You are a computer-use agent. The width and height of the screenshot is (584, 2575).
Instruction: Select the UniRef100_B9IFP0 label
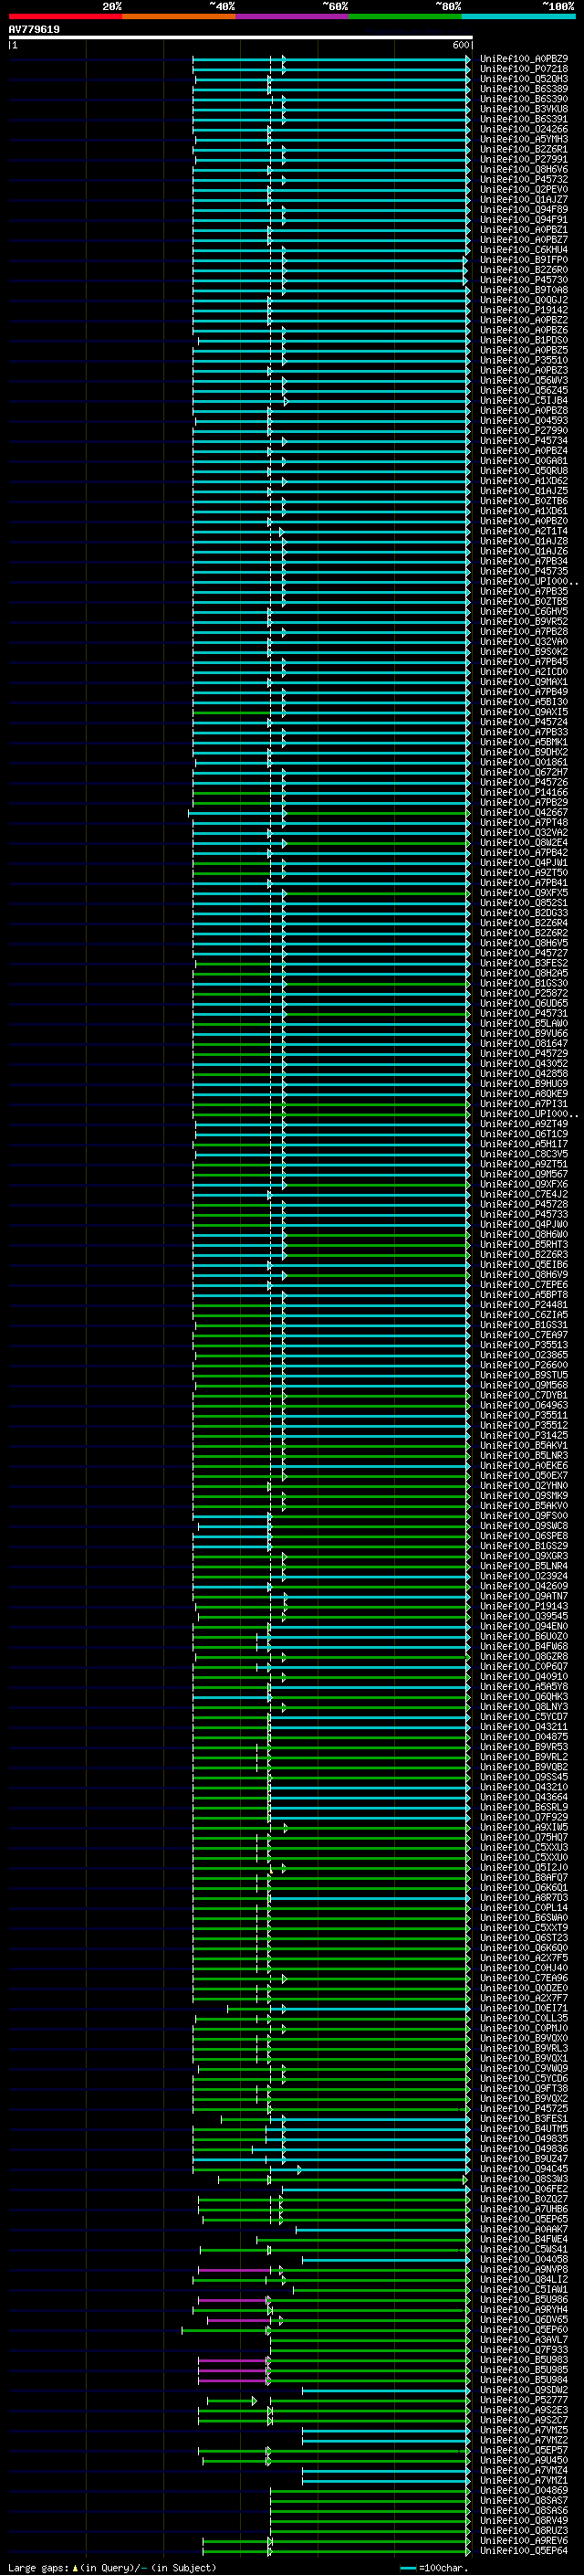[x=524, y=260]
